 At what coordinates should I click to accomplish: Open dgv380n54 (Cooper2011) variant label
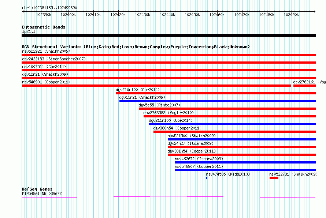pyautogui.click(x=177, y=128)
